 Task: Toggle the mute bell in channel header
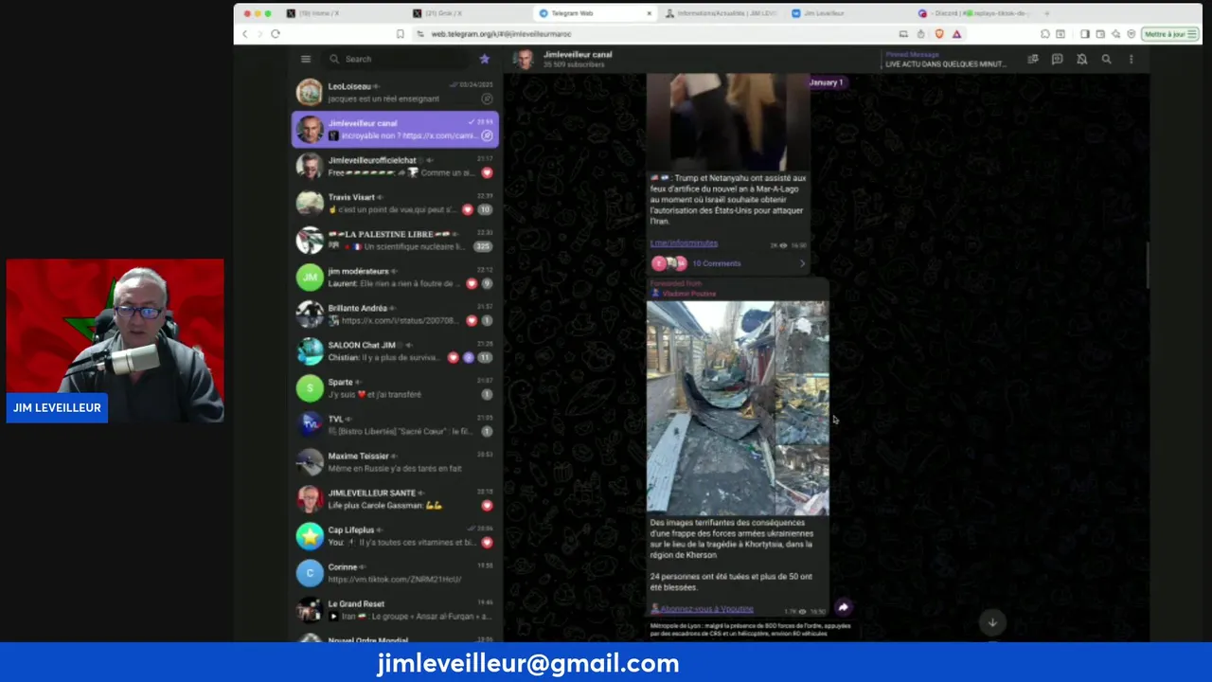[x=1082, y=60]
